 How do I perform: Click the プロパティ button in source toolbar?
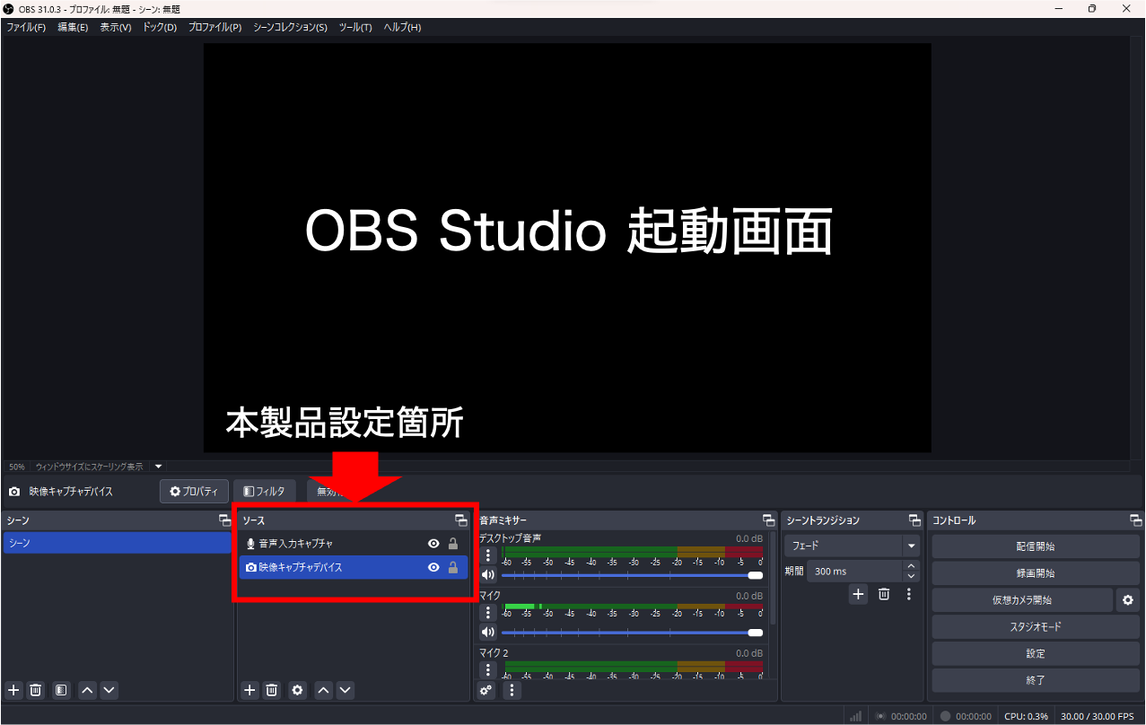point(194,492)
